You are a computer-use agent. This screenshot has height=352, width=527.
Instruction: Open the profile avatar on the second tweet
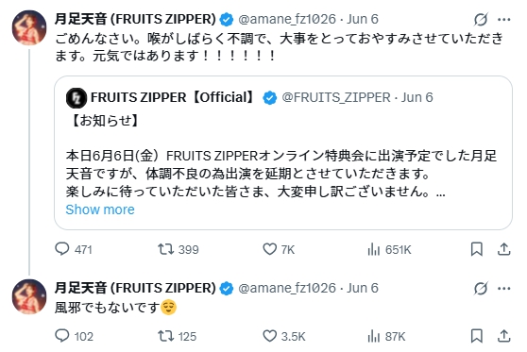click(x=29, y=297)
